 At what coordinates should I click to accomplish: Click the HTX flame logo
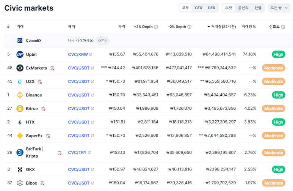point(20,122)
